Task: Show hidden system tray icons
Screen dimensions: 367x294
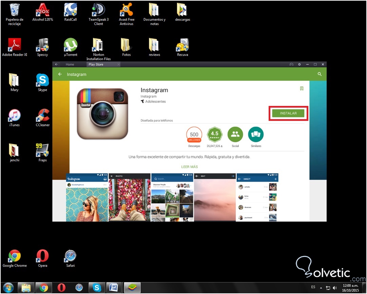Action: [x=321, y=288]
